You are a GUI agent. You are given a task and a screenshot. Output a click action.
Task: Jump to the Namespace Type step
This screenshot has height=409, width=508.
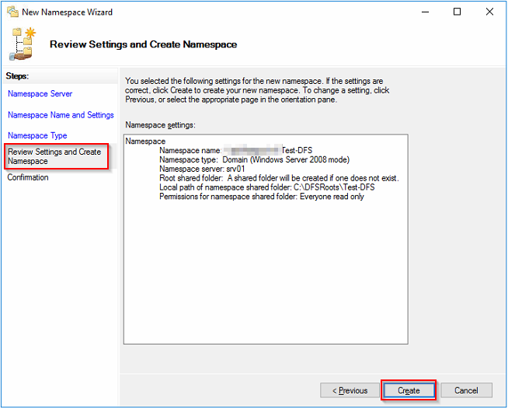[x=37, y=136]
